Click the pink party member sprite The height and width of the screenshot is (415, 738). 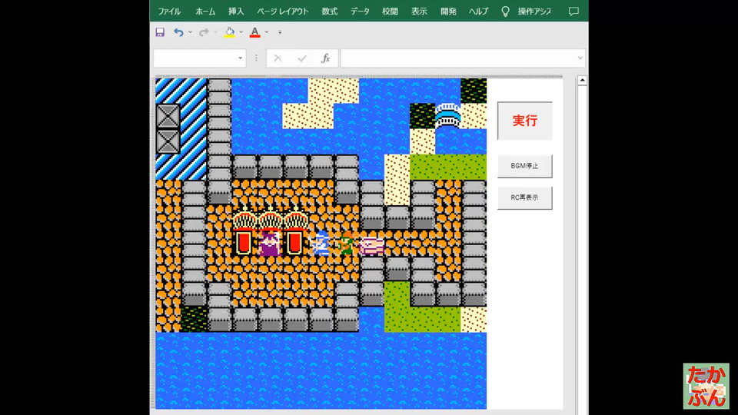[x=372, y=244]
